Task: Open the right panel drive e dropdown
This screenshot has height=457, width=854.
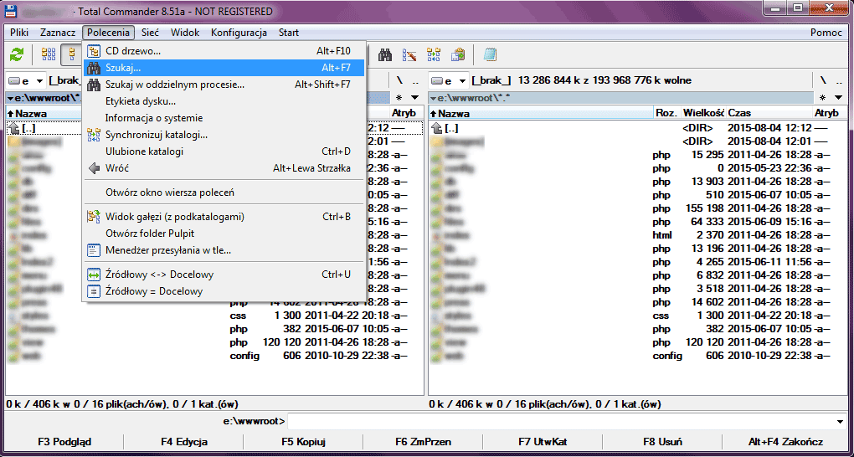Action: [449, 81]
